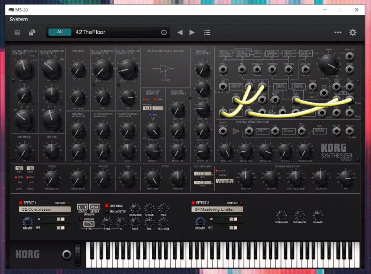Load the next preset with the right arrow
371x274 pixels.
pyautogui.click(x=192, y=32)
